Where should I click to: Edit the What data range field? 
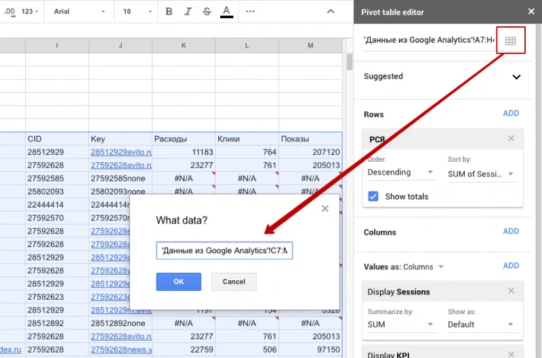click(x=224, y=250)
